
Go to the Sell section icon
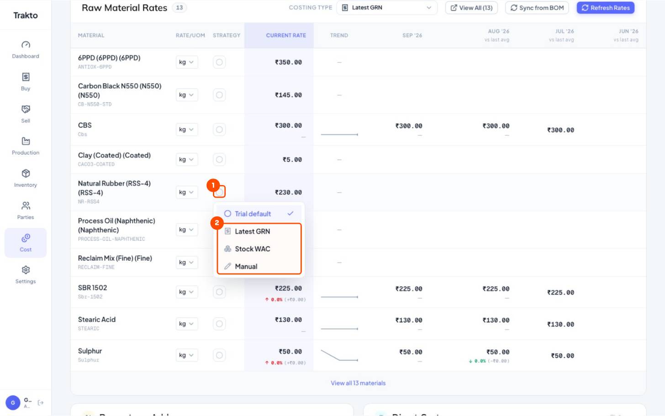(26, 109)
